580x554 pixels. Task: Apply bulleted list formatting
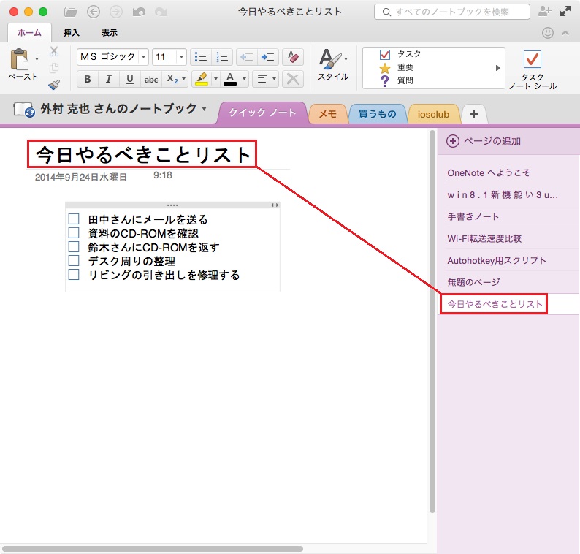[200, 57]
